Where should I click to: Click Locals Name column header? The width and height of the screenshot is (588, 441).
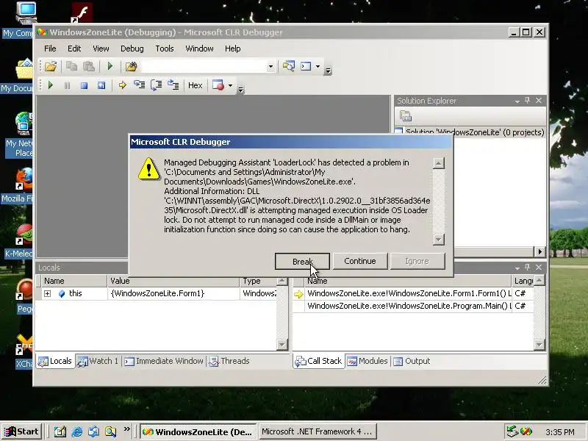point(74,281)
